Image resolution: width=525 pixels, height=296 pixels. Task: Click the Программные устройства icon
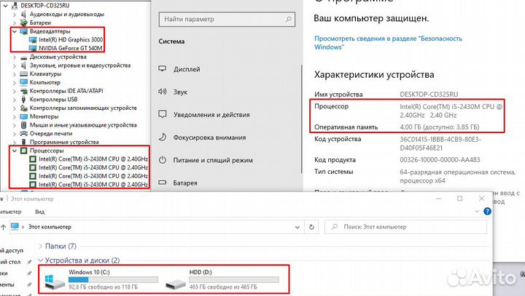[23, 142]
